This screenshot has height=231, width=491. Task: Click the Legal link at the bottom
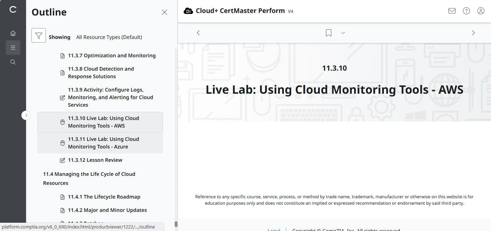(x=274, y=230)
